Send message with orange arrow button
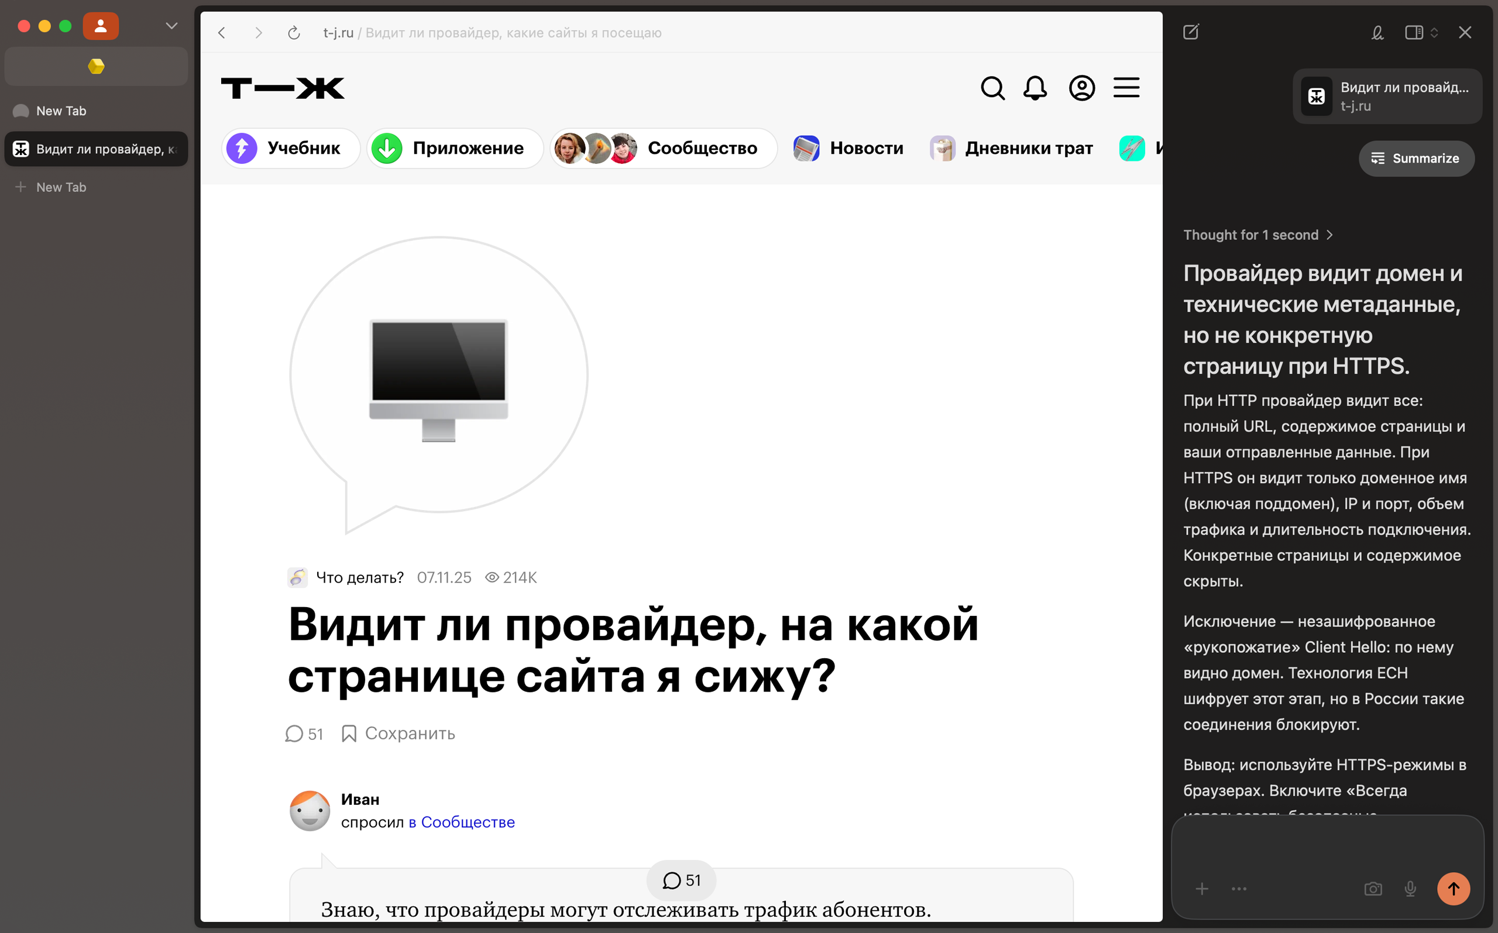Viewport: 1498px width, 933px height. click(x=1453, y=889)
